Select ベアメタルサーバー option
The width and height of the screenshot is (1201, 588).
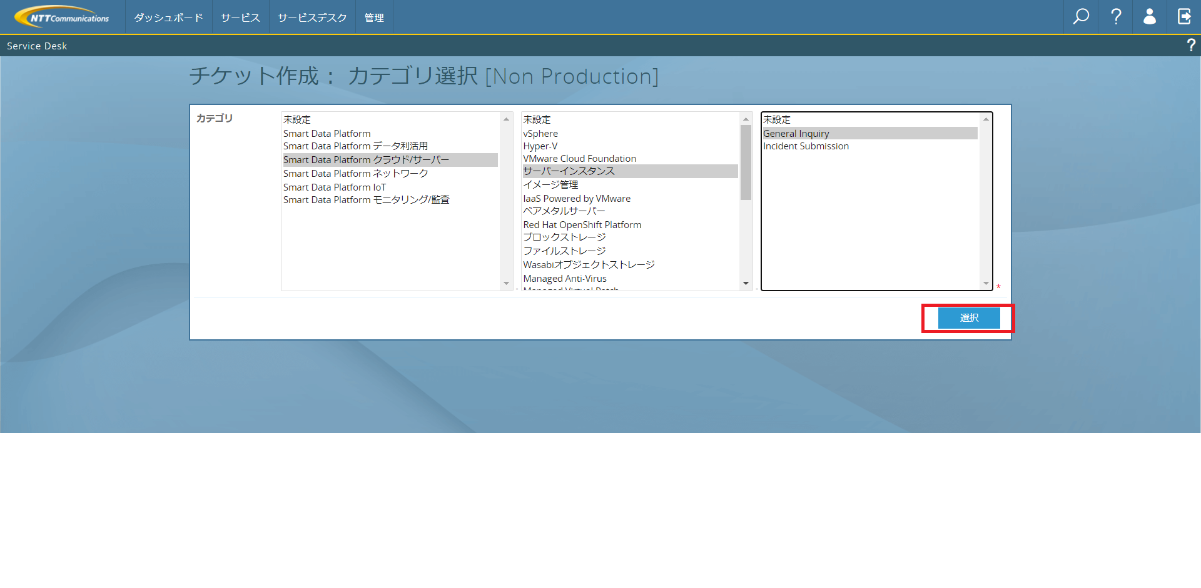click(x=631, y=211)
